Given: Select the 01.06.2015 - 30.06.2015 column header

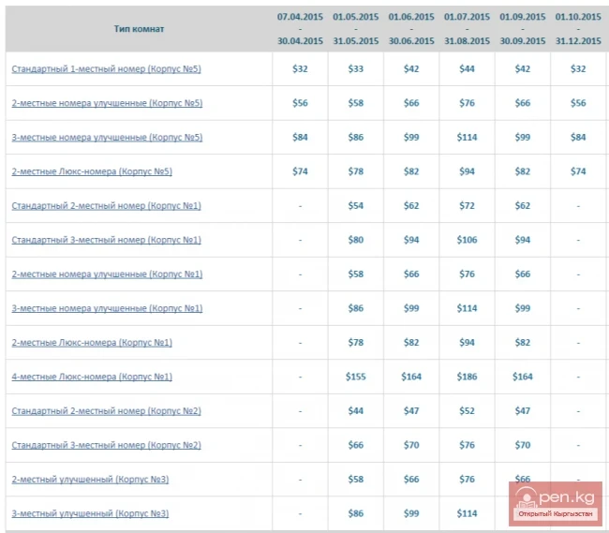Looking at the screenshot, I should tap(411, 29).
